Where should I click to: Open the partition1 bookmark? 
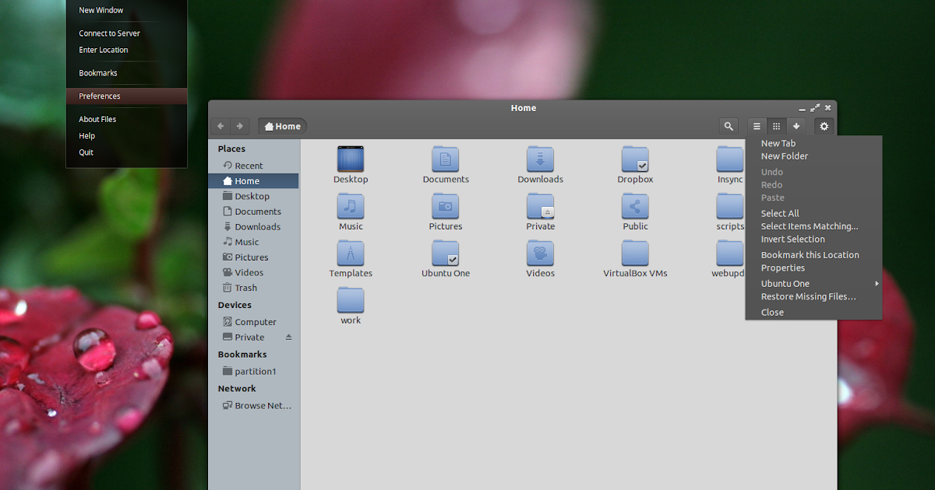254,372
